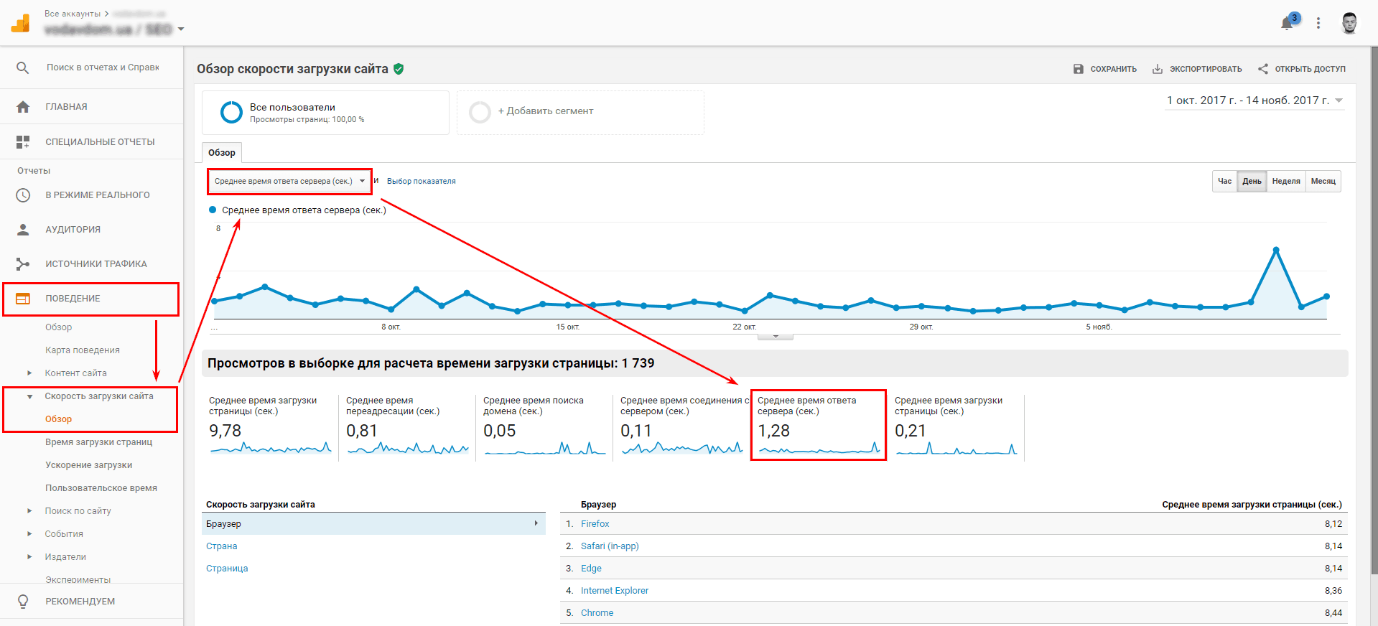Select the Обзор tab above the chart
The image size is (1378, 626).
(x=221, y=153)
